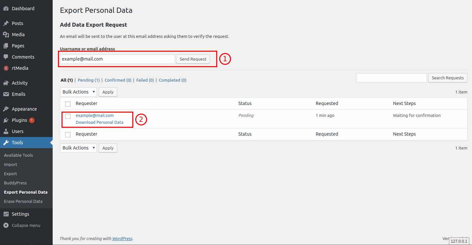This screenshot has width=472, height=245.
Task: Click the search requests input field
Action: [391, 78]
